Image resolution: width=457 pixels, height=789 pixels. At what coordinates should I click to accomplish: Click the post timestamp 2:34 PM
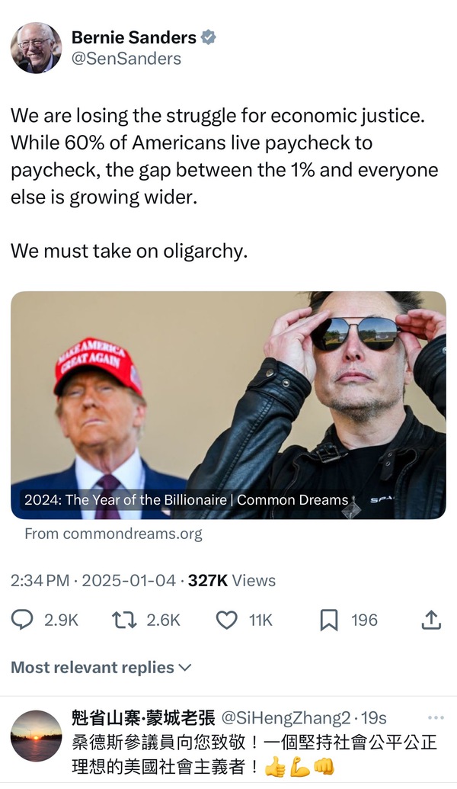click(40, 580)
